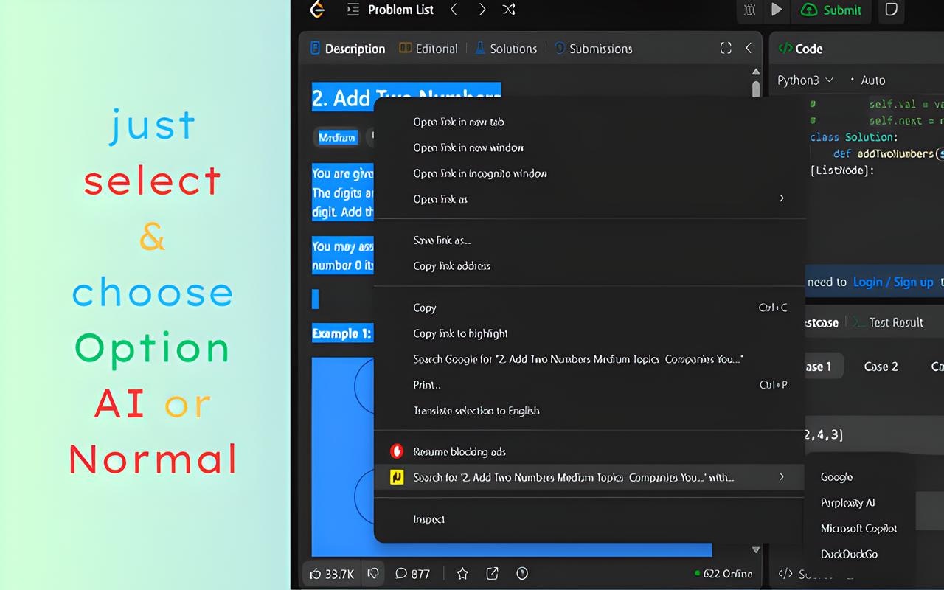Select the Case 2 testcase
Screen dimensions: 944x590
pos(881,366)
